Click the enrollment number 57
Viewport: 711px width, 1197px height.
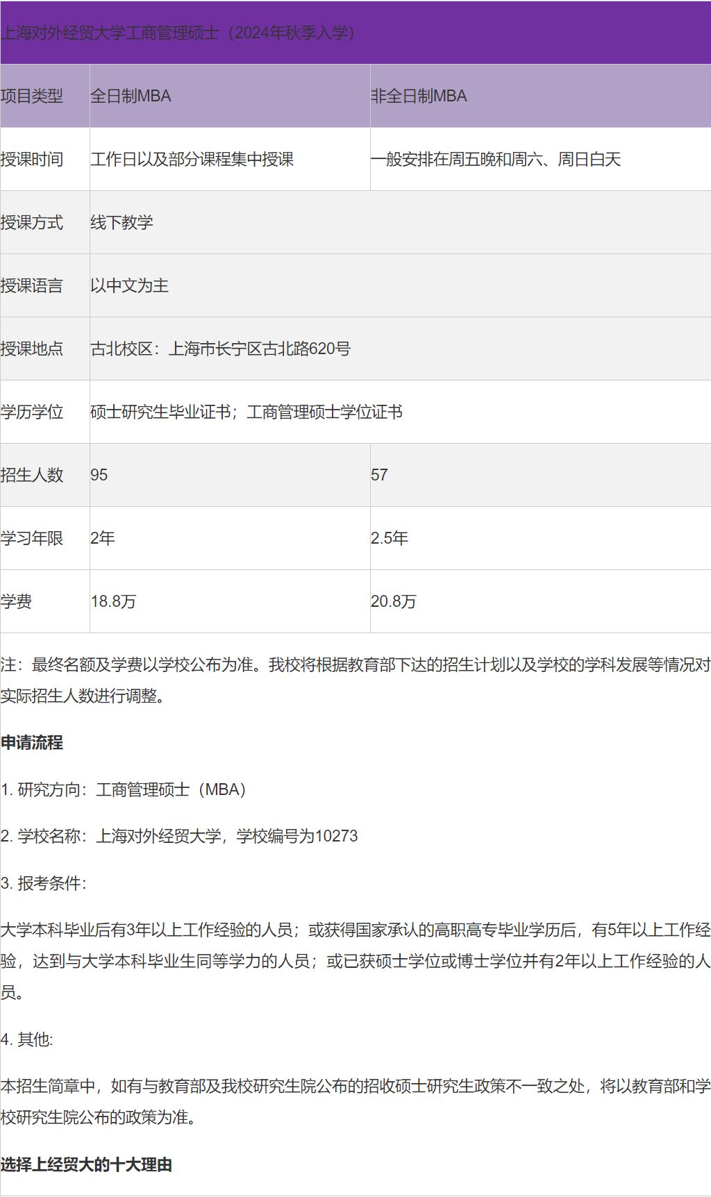379,475
